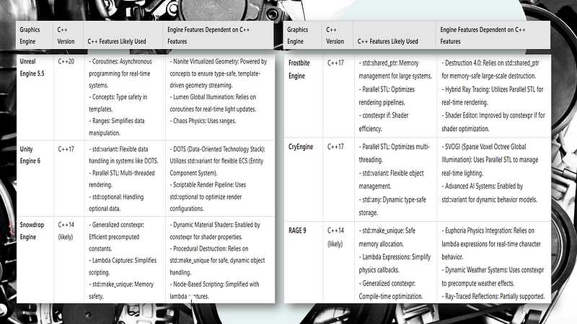
Task: Click 'Scriptable Render Pipeline' text
Action: click(203, 185)
